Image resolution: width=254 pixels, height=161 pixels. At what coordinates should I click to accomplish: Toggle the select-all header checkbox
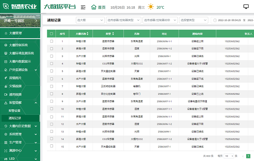[x=51, y=34]
